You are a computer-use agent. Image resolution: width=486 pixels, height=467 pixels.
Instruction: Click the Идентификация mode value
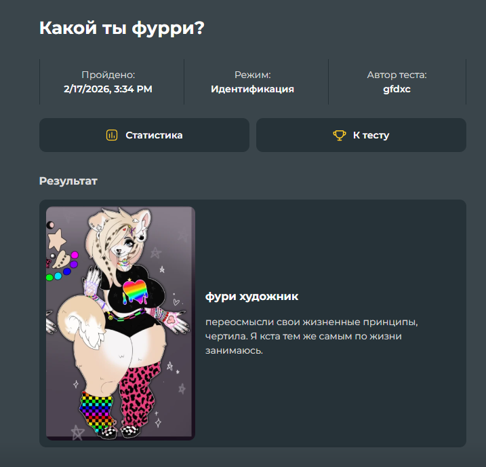click(252, 89)
